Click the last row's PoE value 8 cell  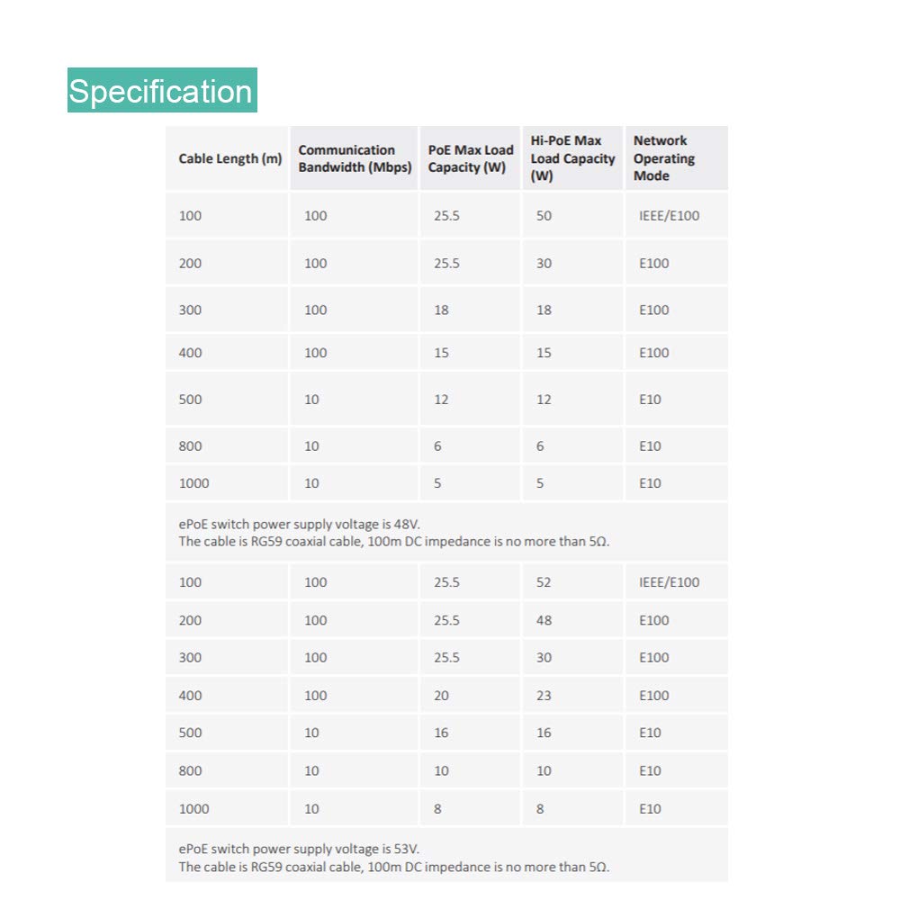pyautogui.click(x=470, y=808)
